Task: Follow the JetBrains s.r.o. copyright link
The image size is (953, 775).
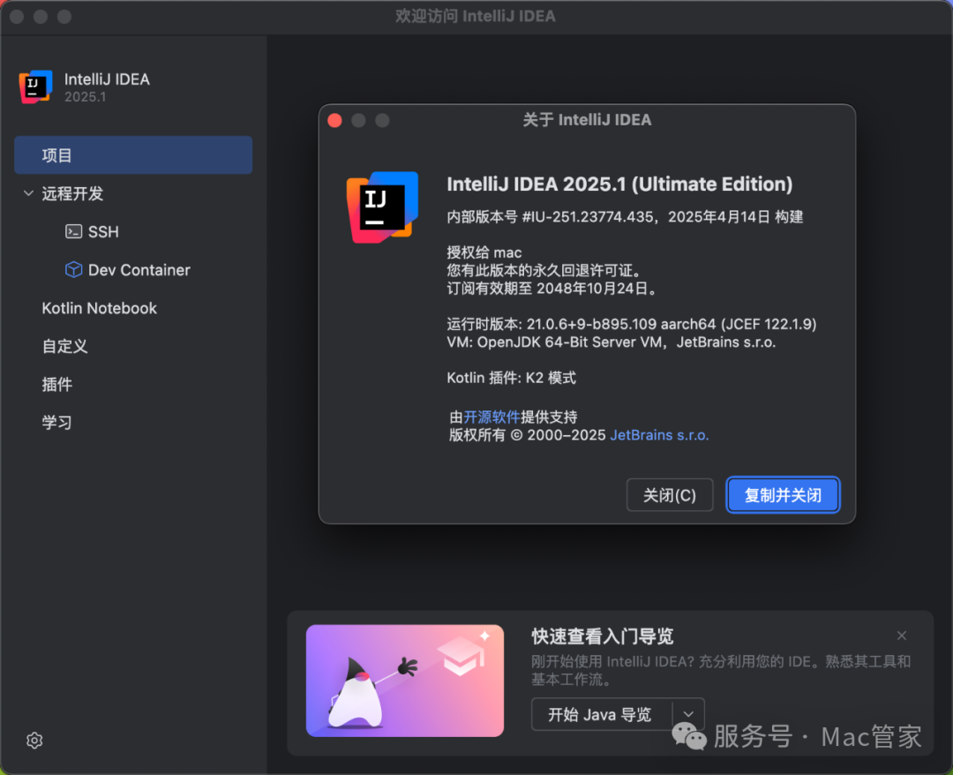Action: [x=659, y=434]
